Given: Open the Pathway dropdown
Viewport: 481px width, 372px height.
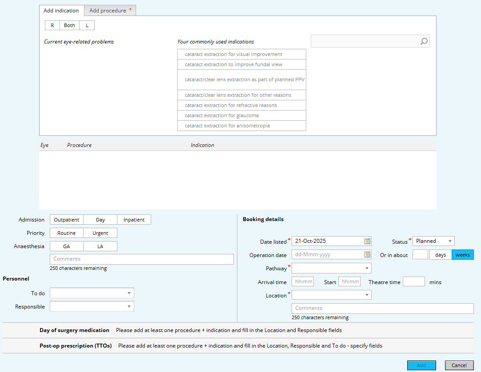Looking at the screenshot, I should coord(331,268).
